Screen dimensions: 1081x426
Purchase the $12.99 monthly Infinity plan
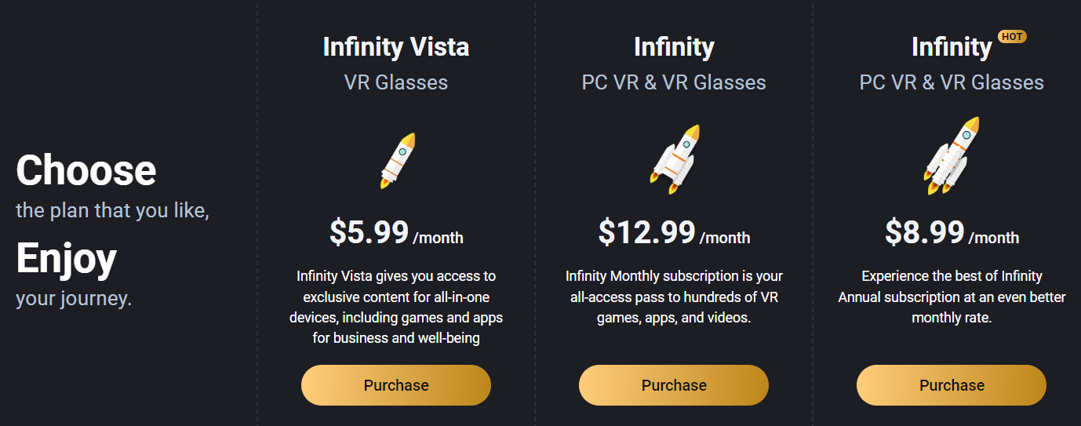coord(674,385)
